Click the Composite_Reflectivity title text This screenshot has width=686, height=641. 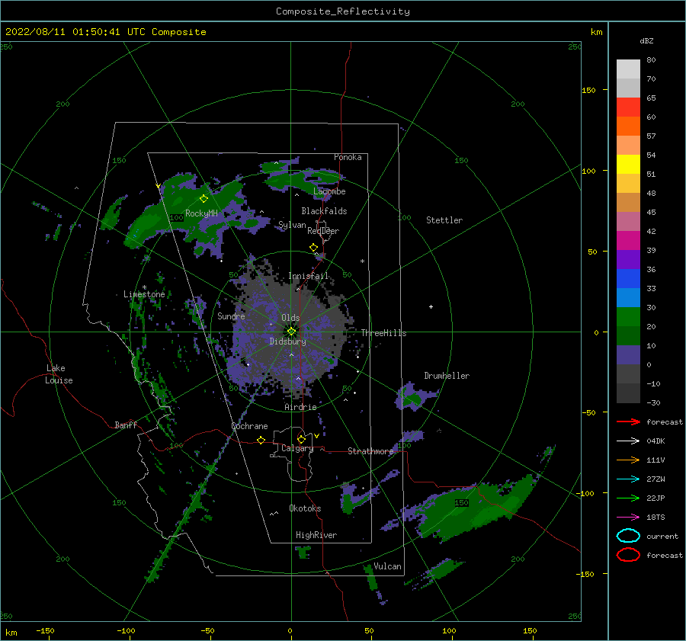(x=343, y=11)
